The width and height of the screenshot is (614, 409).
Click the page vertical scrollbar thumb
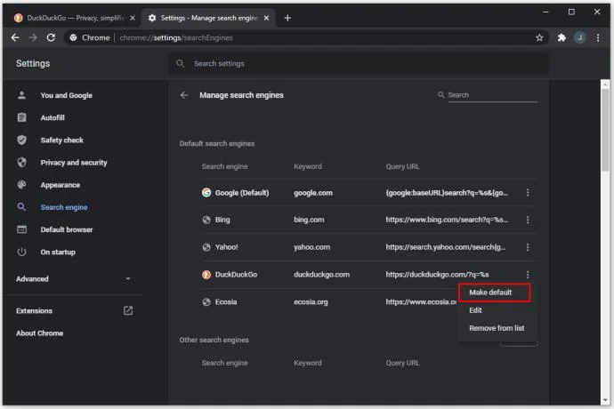point(605,129)
